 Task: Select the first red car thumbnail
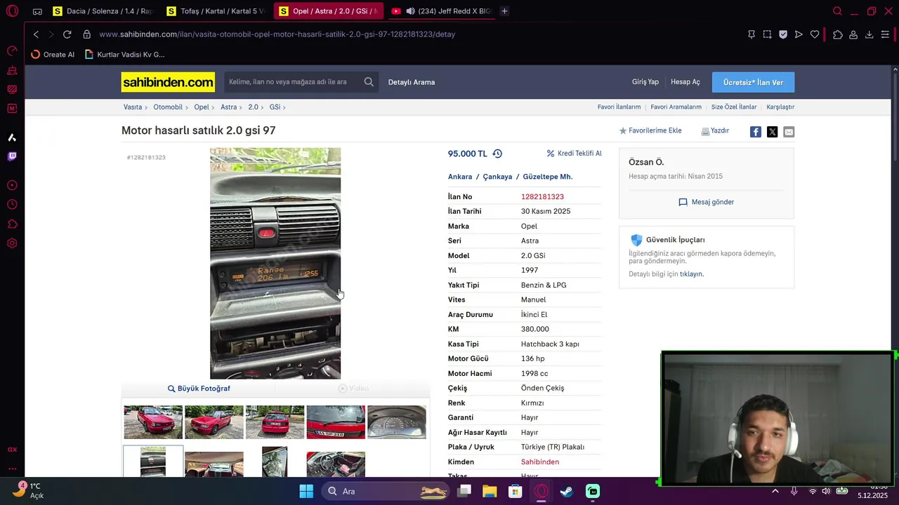pyautogui.click(x=153, y=422)
